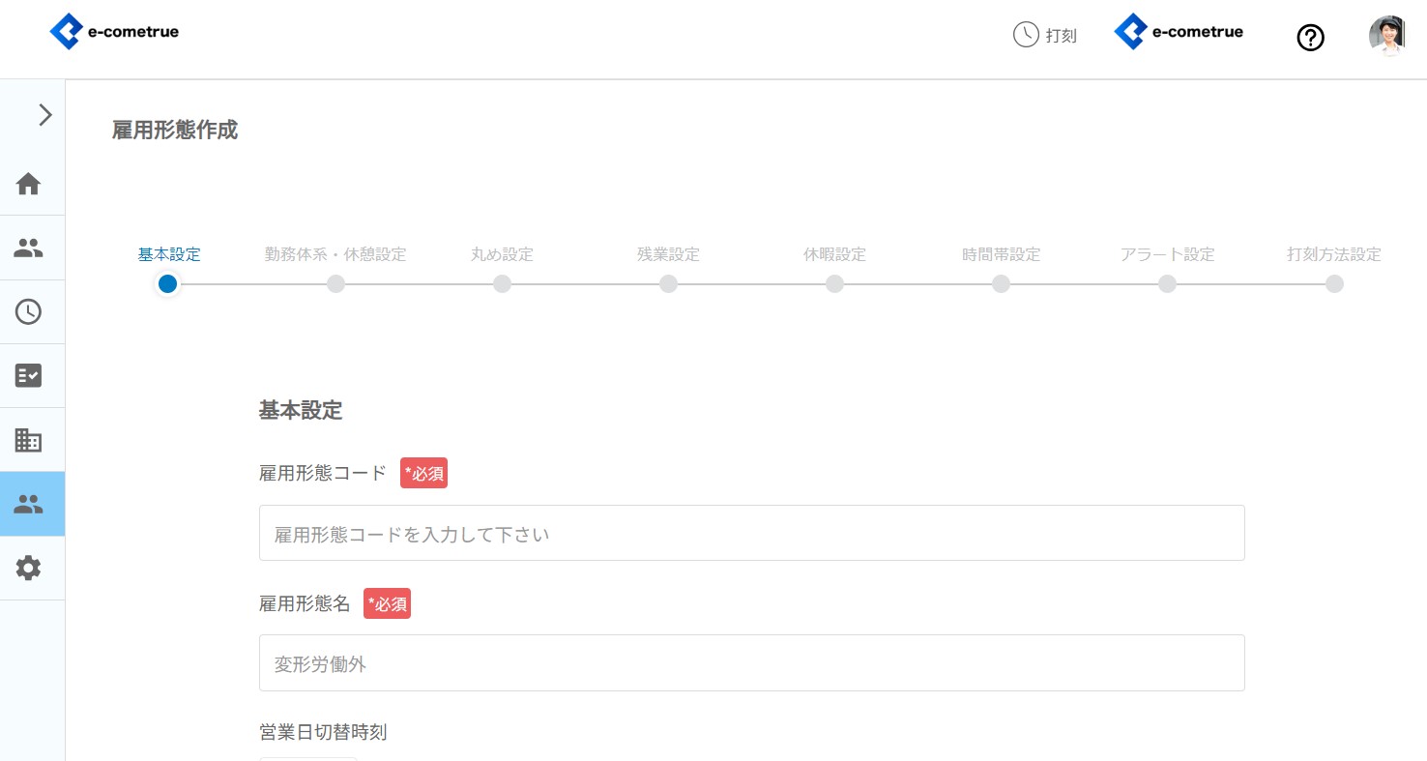Open the settings gear in the sidebar
Viewport: 1427px width, 761px height.
pyautogui.click(x=29, y=568)
